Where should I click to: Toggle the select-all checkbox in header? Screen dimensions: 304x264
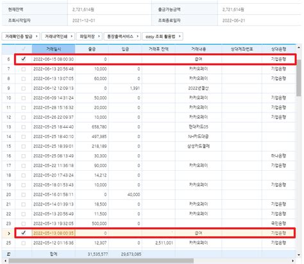(24, 49)
